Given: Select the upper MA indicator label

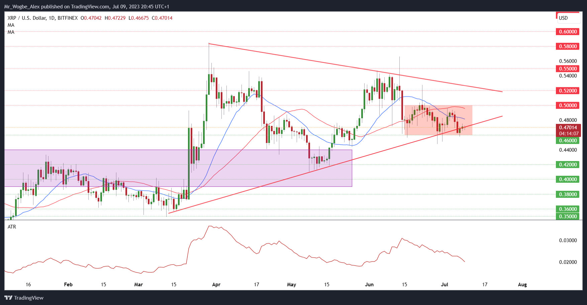Looking at the screenshot, I should pos(11,25).
